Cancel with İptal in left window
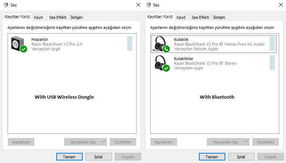This screenshot has height=163, width=286. click(99, 157)
